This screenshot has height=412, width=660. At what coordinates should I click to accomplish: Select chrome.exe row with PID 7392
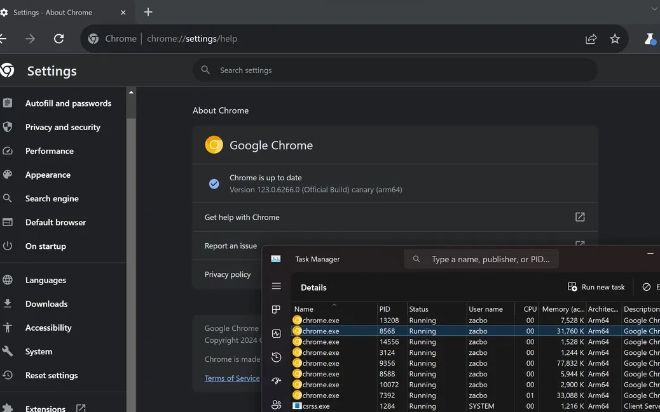476,395
